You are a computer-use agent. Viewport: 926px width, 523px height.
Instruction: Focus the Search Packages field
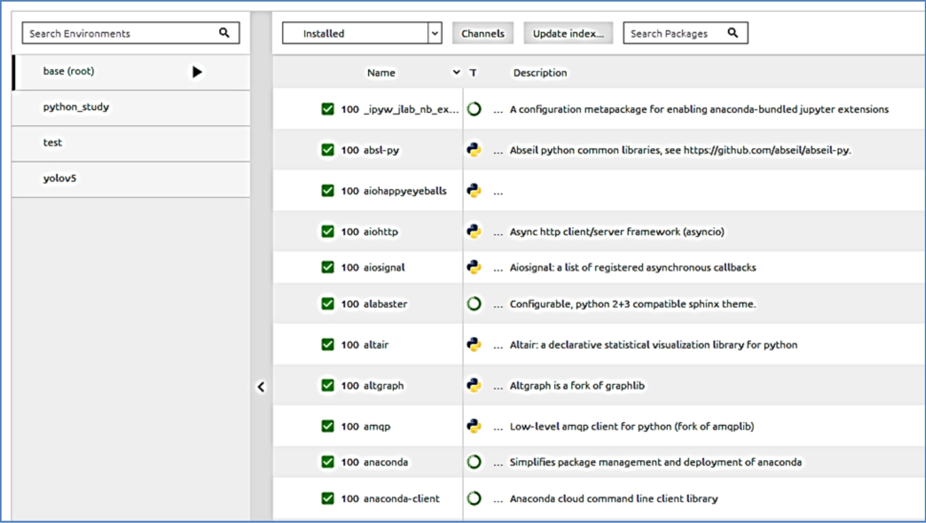point(685,33)
